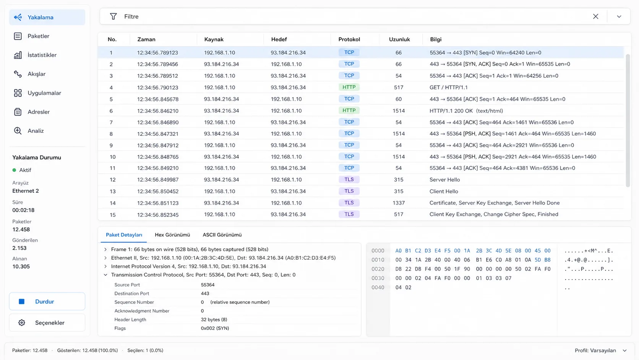Open the Profil: Varsayılan dropdown
Viewport: 639px width, 360px height.
(x=600, y=350)
